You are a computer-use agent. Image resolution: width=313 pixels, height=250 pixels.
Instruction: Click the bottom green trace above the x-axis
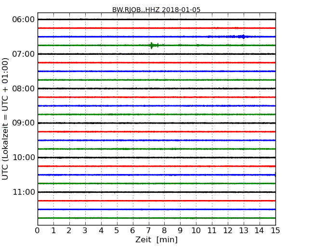click(x=156, y=218)
